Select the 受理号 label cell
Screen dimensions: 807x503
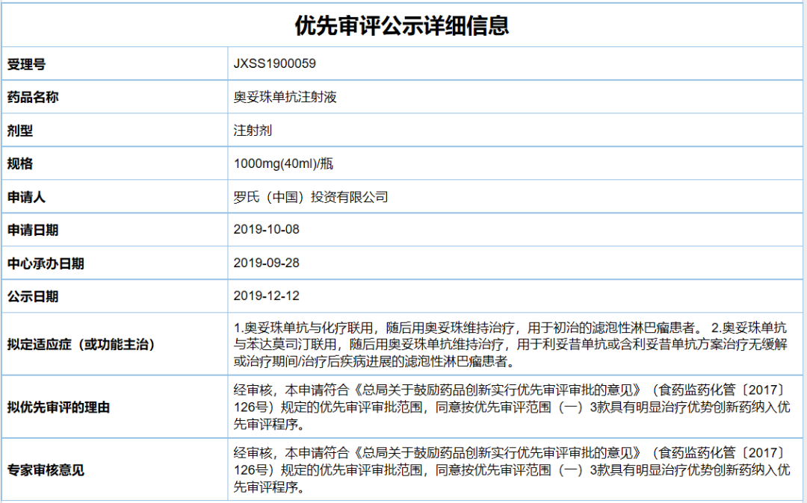tap(114, 64)
